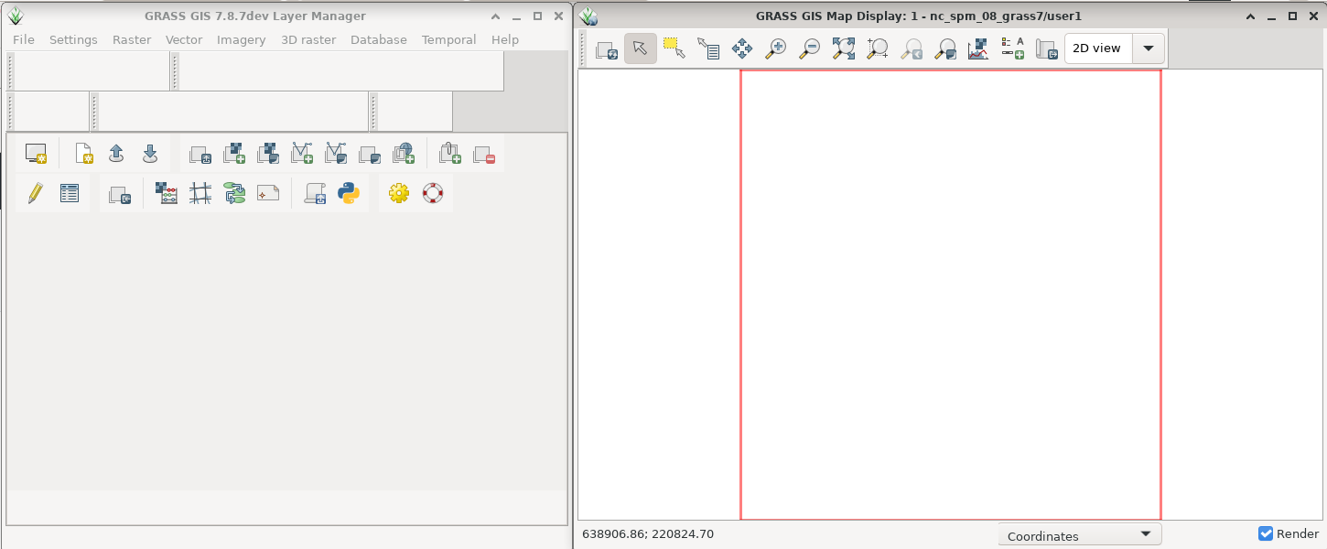Add raster map layer

click(x=234, y=154)
